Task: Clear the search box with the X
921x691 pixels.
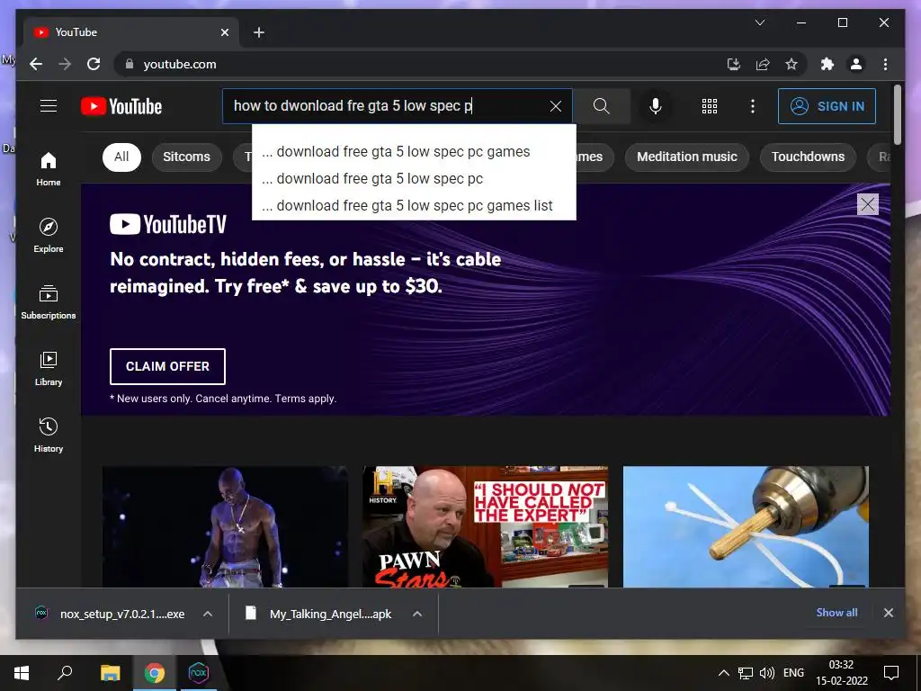Action: (555, 106)
